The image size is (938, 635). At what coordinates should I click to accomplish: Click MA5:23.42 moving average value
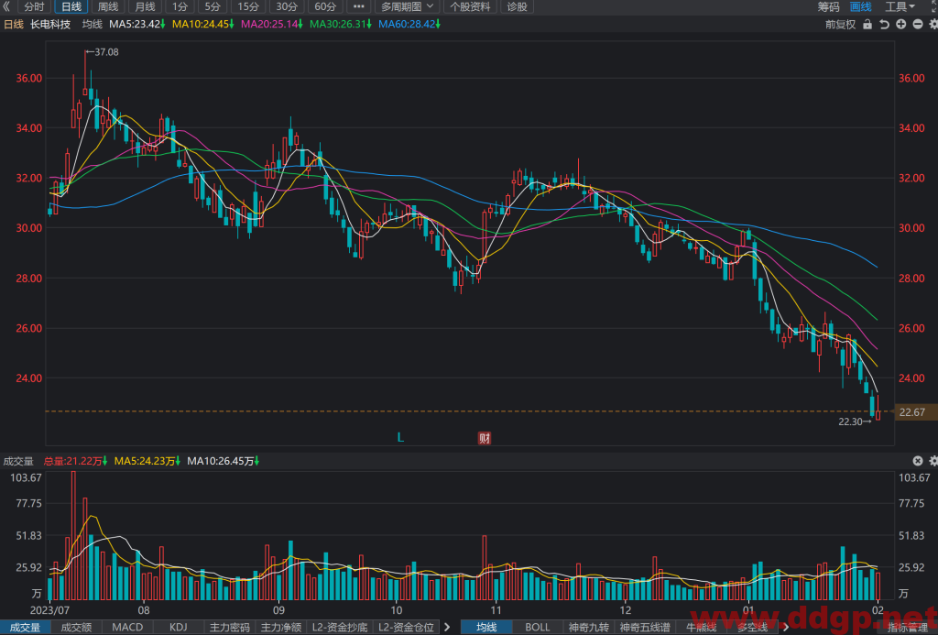pos(137,25)
